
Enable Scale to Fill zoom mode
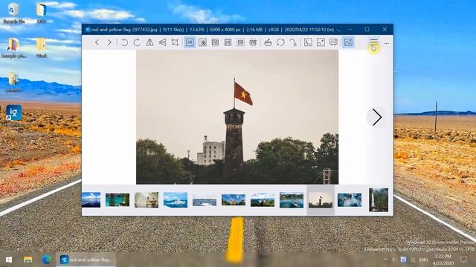pos(253,42)
